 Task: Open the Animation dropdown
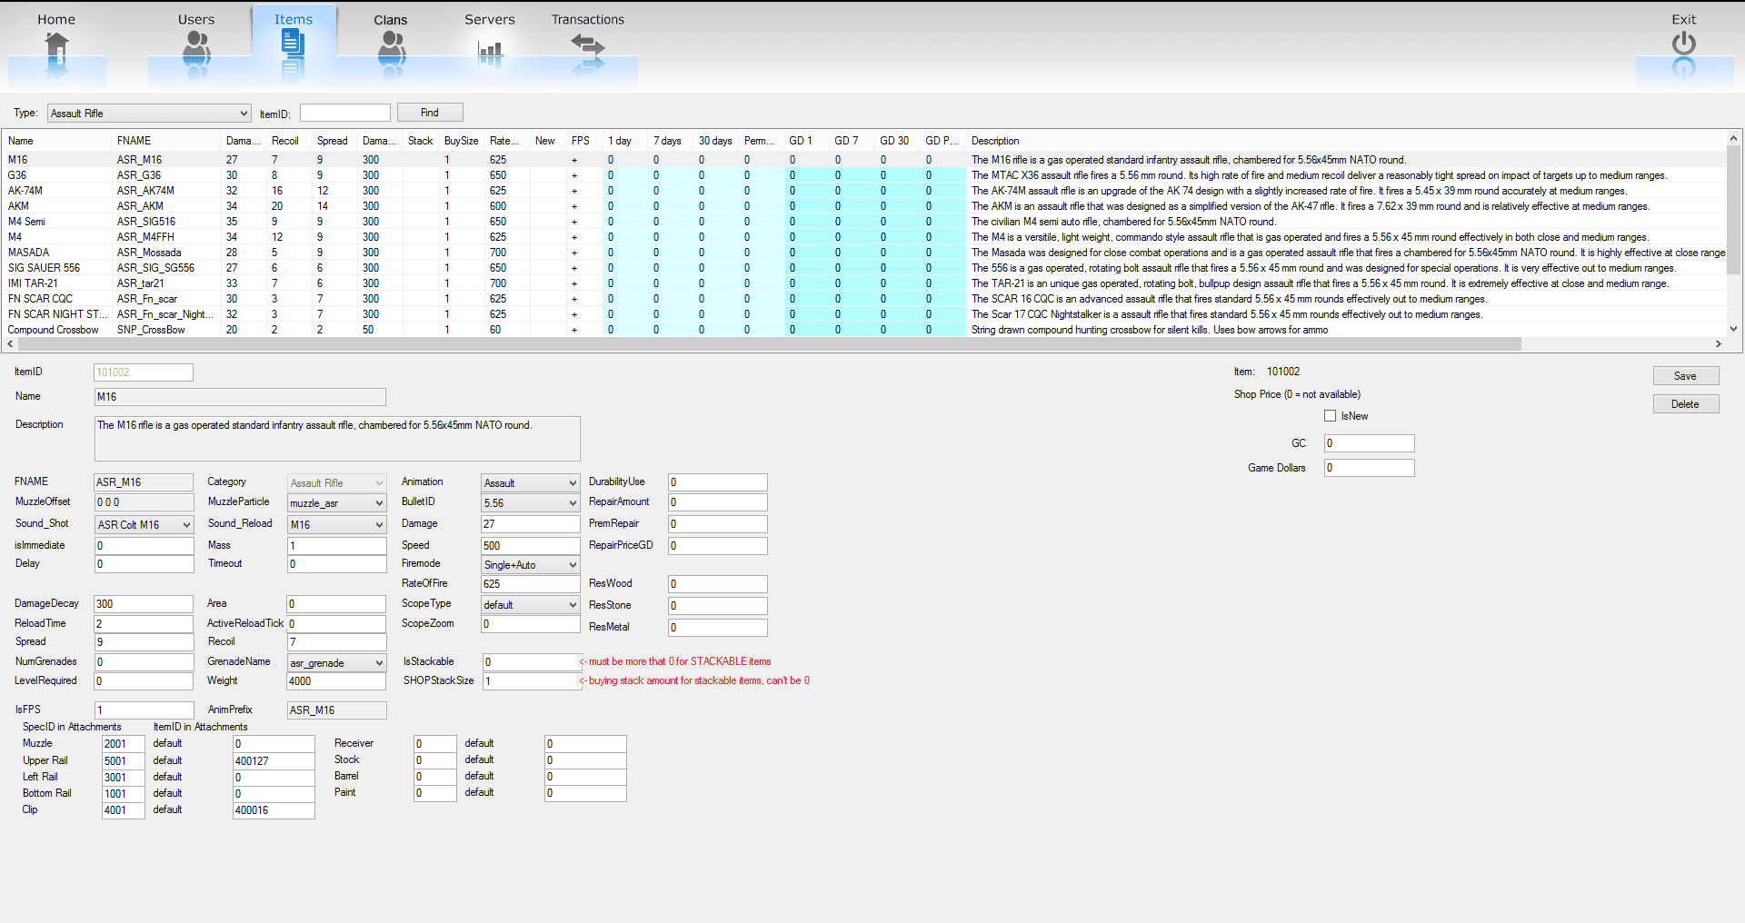[531, 483]
